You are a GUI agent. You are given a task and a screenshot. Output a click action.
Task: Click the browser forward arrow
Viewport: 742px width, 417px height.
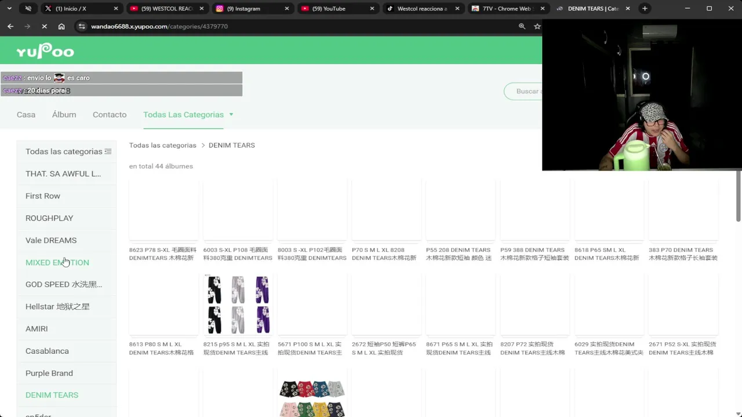[27, 27]
